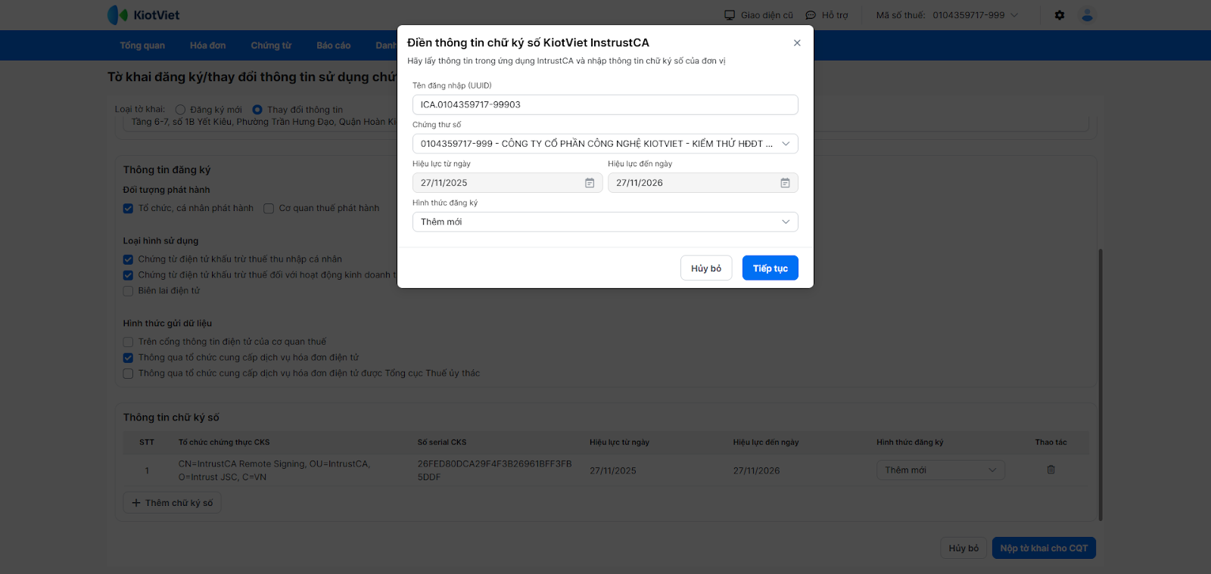Open the settings gear icon
The width and height of the screenshot is (1211, 574).
[x=1060, y=15]
